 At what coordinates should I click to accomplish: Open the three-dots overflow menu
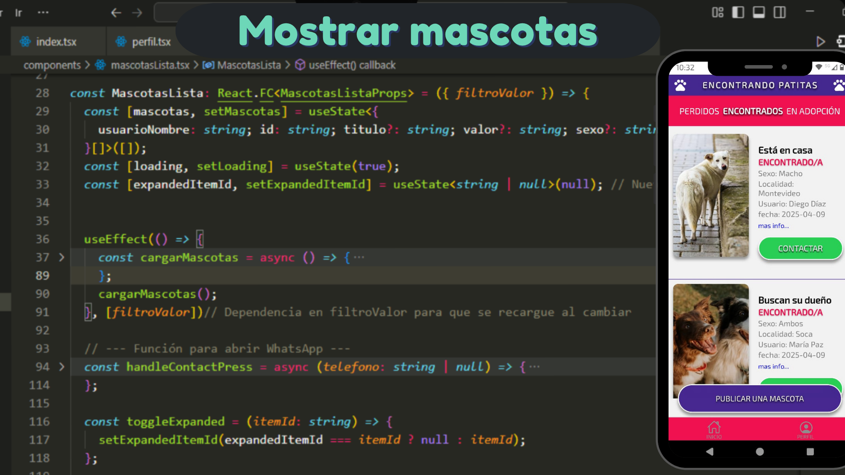coord(43,12)
